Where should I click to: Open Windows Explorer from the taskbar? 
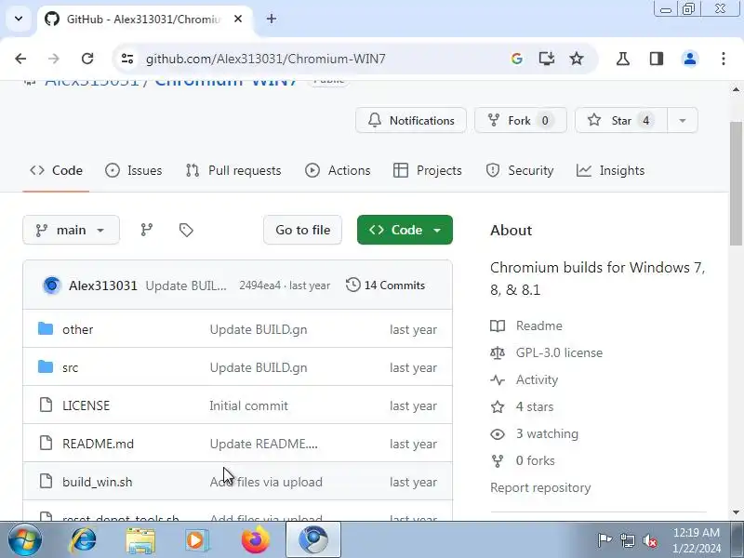[x=140, y=540]
